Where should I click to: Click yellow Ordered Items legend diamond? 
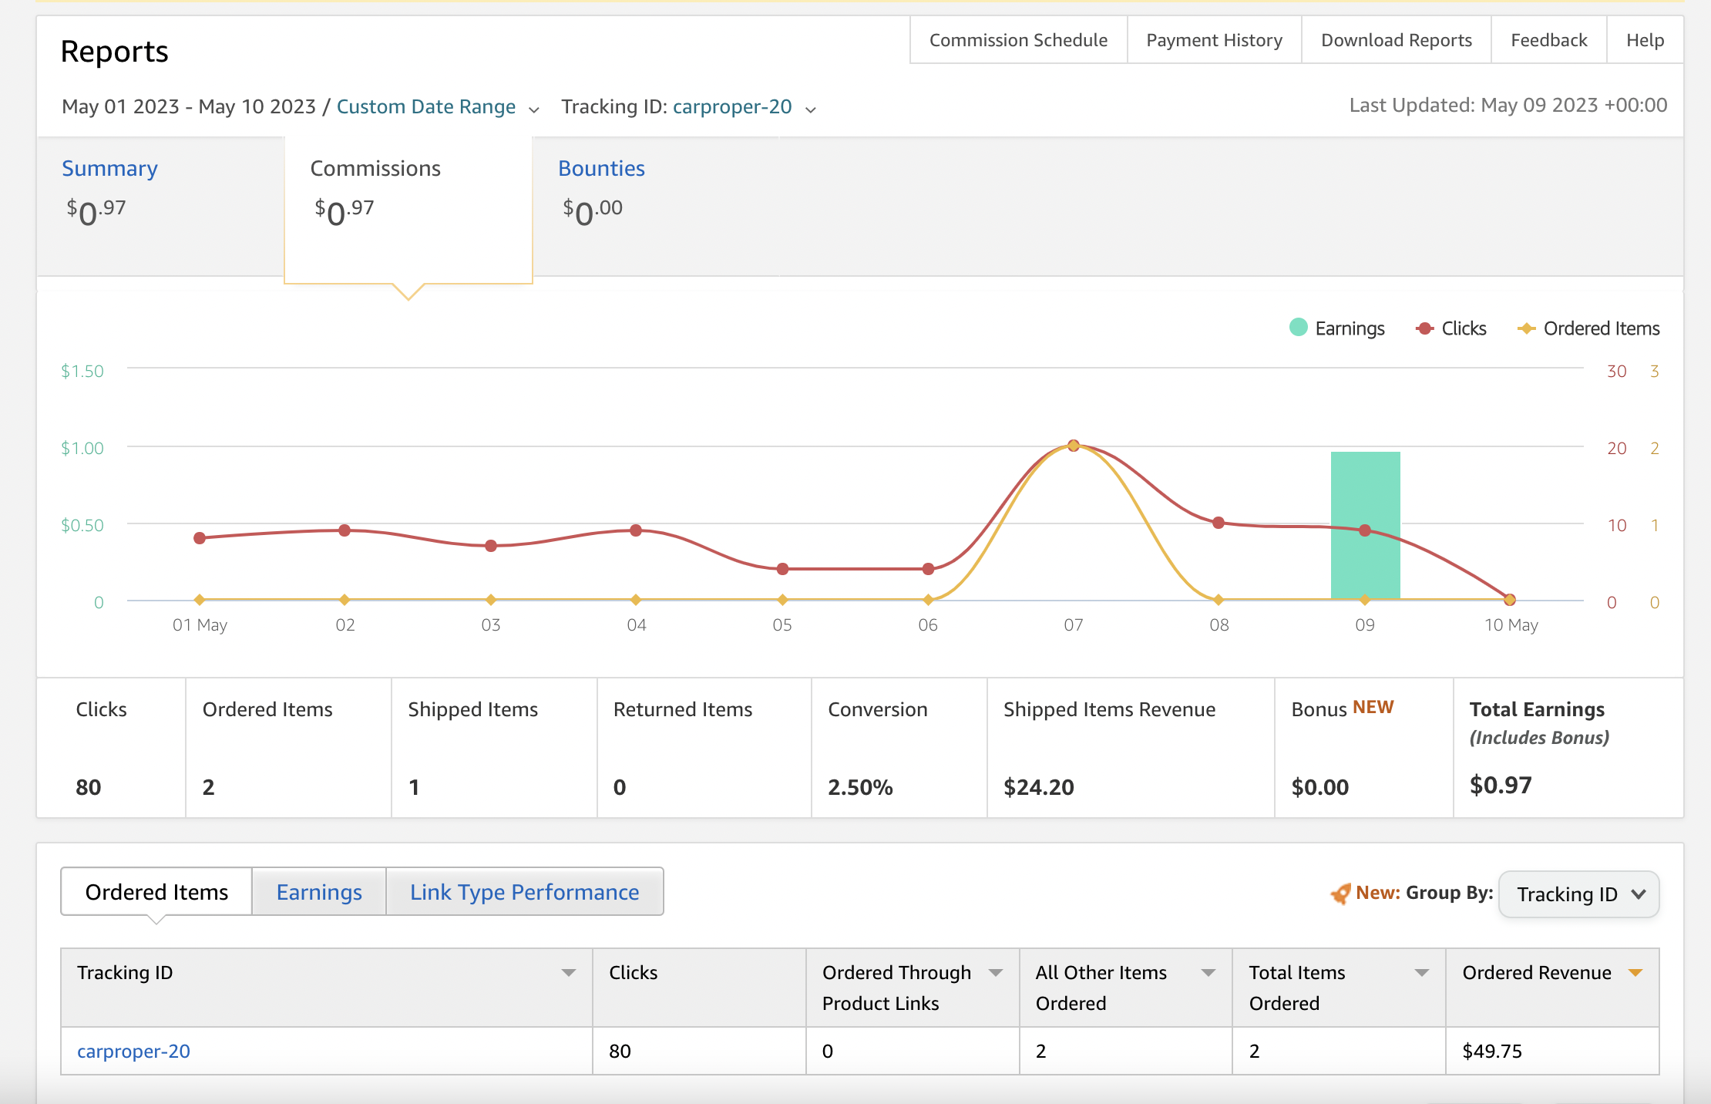pos(1526,328)
